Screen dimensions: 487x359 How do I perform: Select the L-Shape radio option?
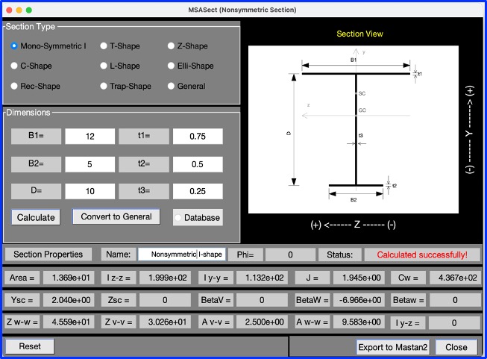104,66
